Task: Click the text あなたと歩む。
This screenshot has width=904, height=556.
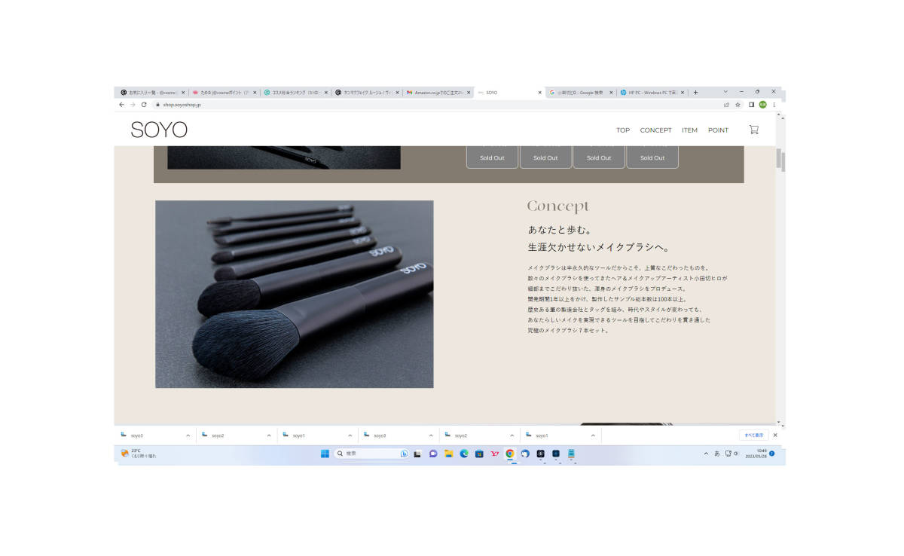Action: pyautogui.click(x=560, y=230)
